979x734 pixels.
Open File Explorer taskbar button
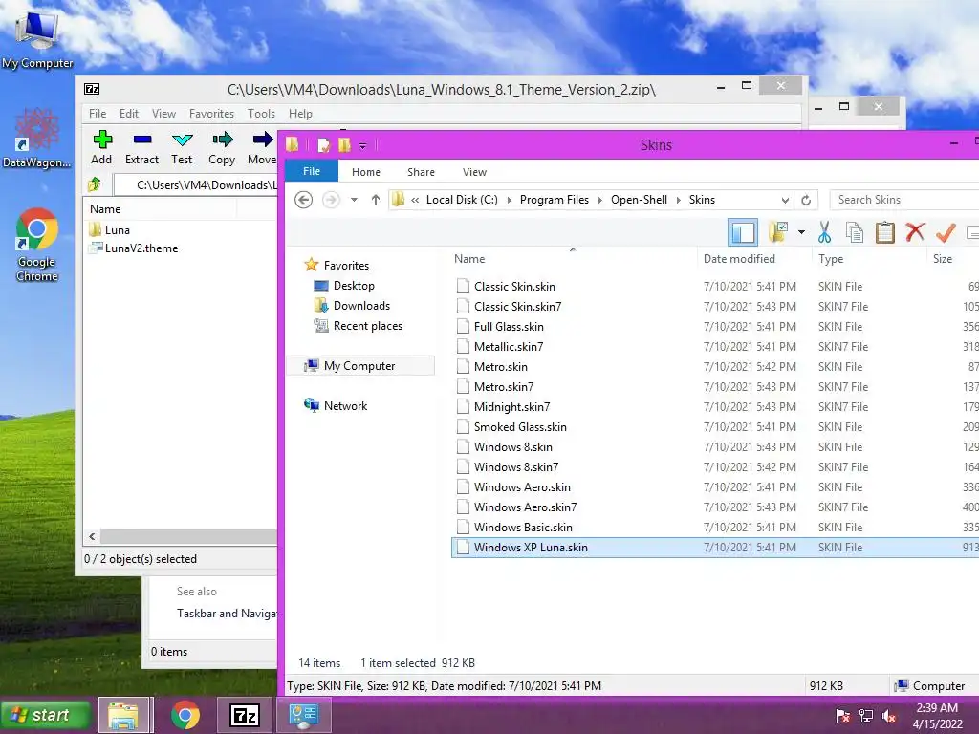123,715
